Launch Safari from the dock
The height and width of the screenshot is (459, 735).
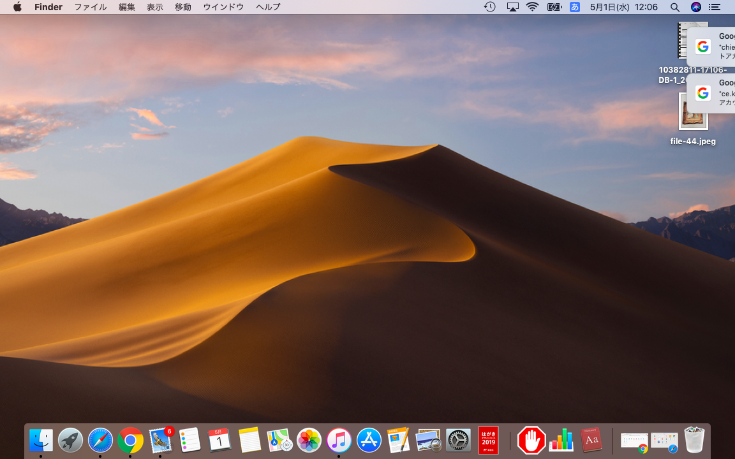[x=100, y=440]
